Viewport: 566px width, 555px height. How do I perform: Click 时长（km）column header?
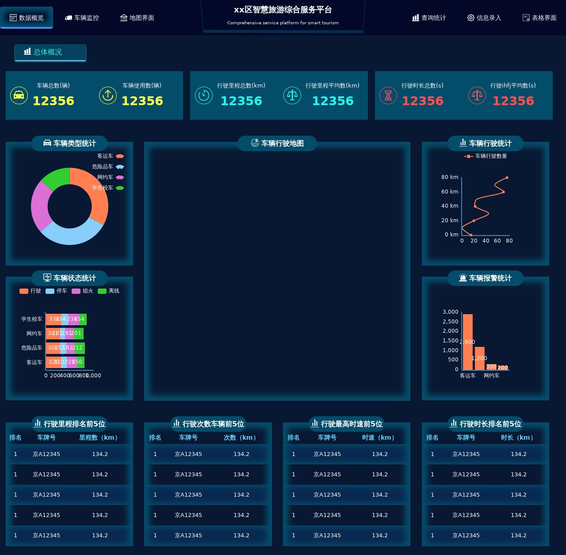[519, 437]
